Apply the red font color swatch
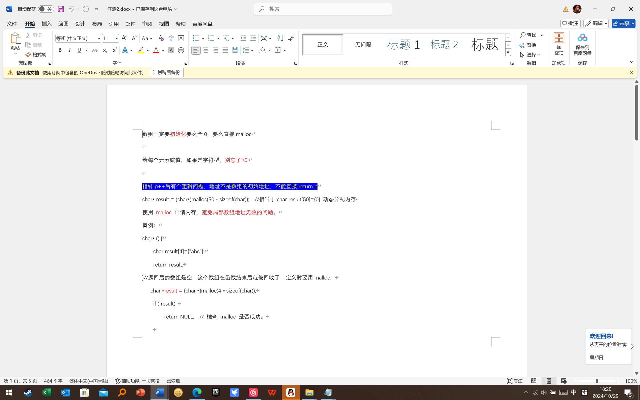640x400 pixels. pos(156,50)
